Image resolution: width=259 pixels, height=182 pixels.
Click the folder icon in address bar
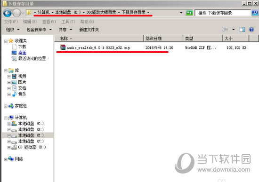click(29, 12)
